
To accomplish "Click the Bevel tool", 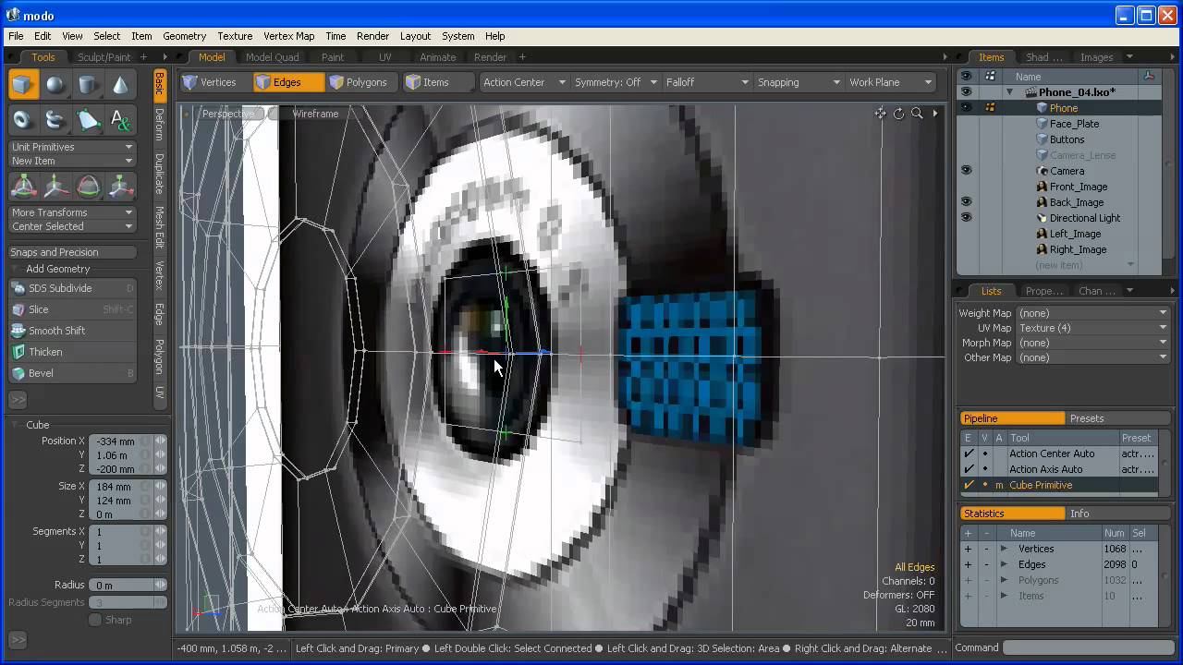I will click(x=72, y=373).
